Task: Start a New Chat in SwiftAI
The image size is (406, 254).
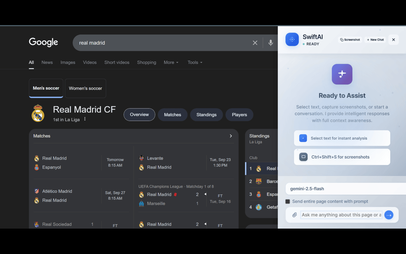Action: pyautogui.click(x=375, y=40)
